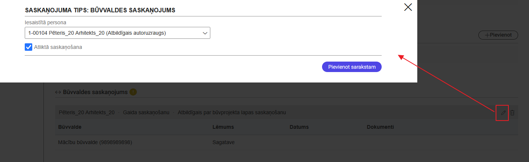Screen dimensions: 529x162
Task: Close the dialog with the X icon
Action: click(x=408, y=7)
